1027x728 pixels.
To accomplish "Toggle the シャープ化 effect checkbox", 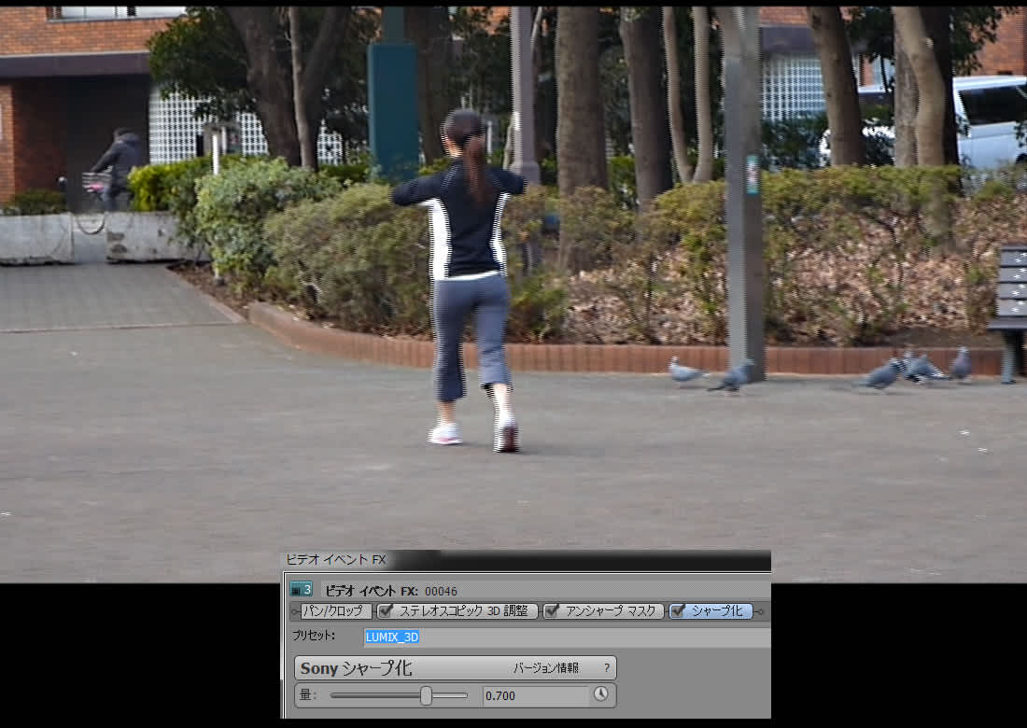I will 678,611.
